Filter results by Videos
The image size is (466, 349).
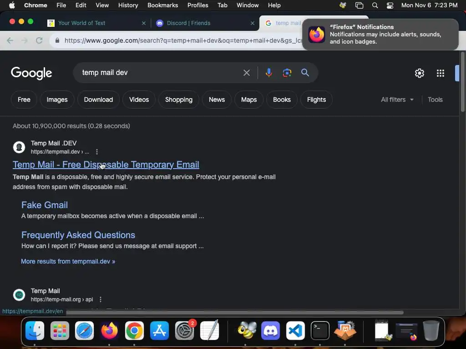(139, 100)
